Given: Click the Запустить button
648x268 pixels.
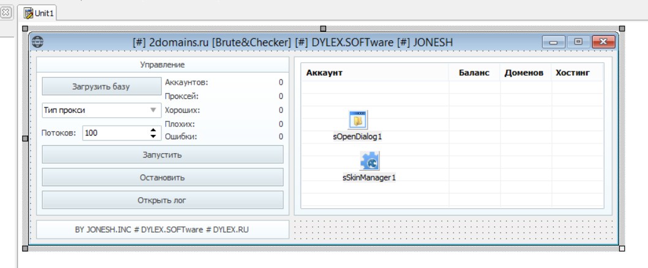Looking at the screenshot, I should (x=162, y=155).
